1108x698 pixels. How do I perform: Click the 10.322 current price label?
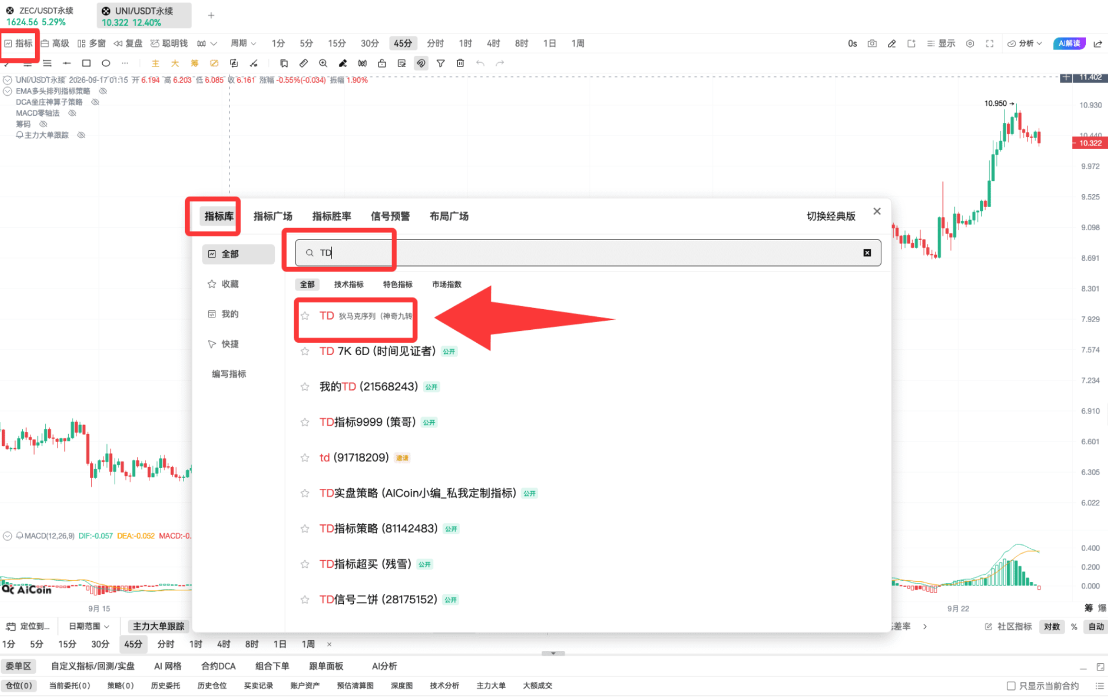click(1090, 143)
